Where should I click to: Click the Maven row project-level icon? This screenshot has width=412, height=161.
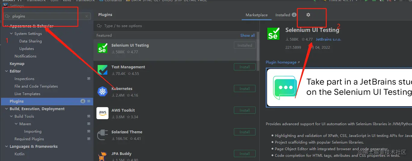(x=89, y=124)
